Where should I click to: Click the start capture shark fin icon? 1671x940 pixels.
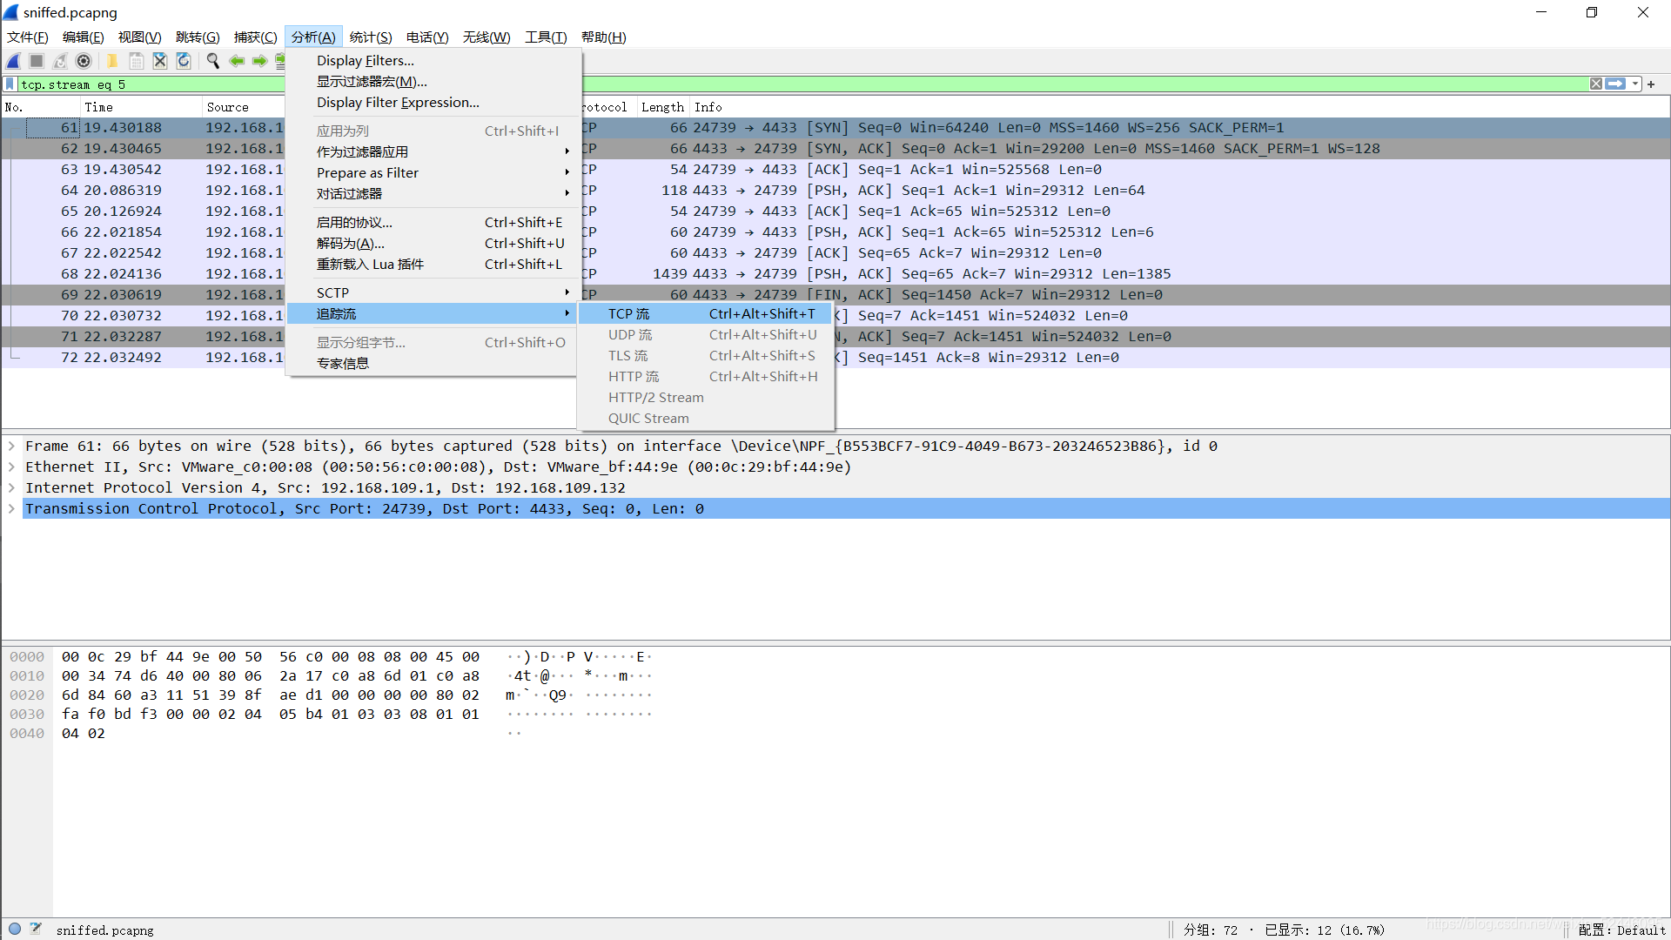(x=14, y=61)
